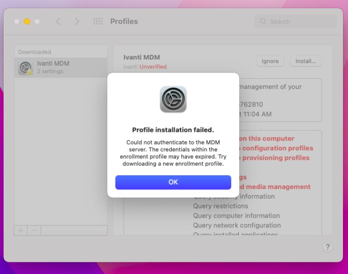Click inside the Search field

299,21
